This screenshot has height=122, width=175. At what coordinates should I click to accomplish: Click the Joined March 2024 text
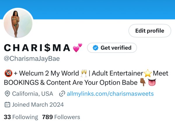coord(38,105)
